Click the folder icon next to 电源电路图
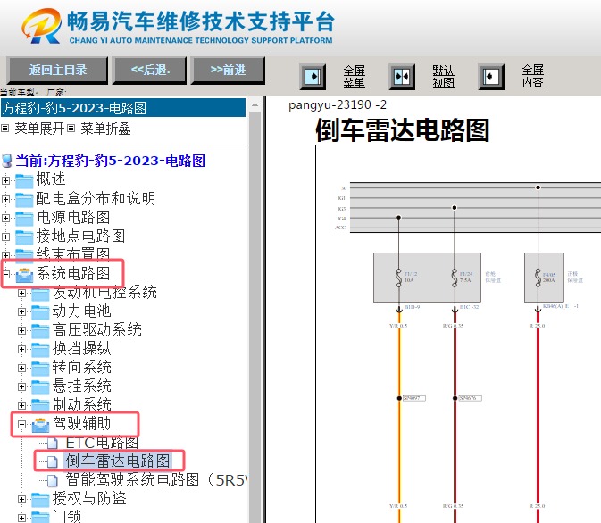The height and width of the screenshot is (523, 601). (24, 218)
